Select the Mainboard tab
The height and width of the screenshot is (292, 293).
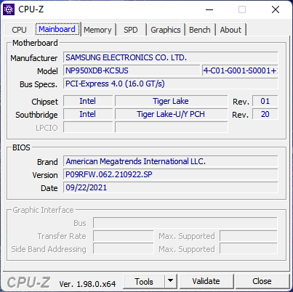click(x=57, y=29)
